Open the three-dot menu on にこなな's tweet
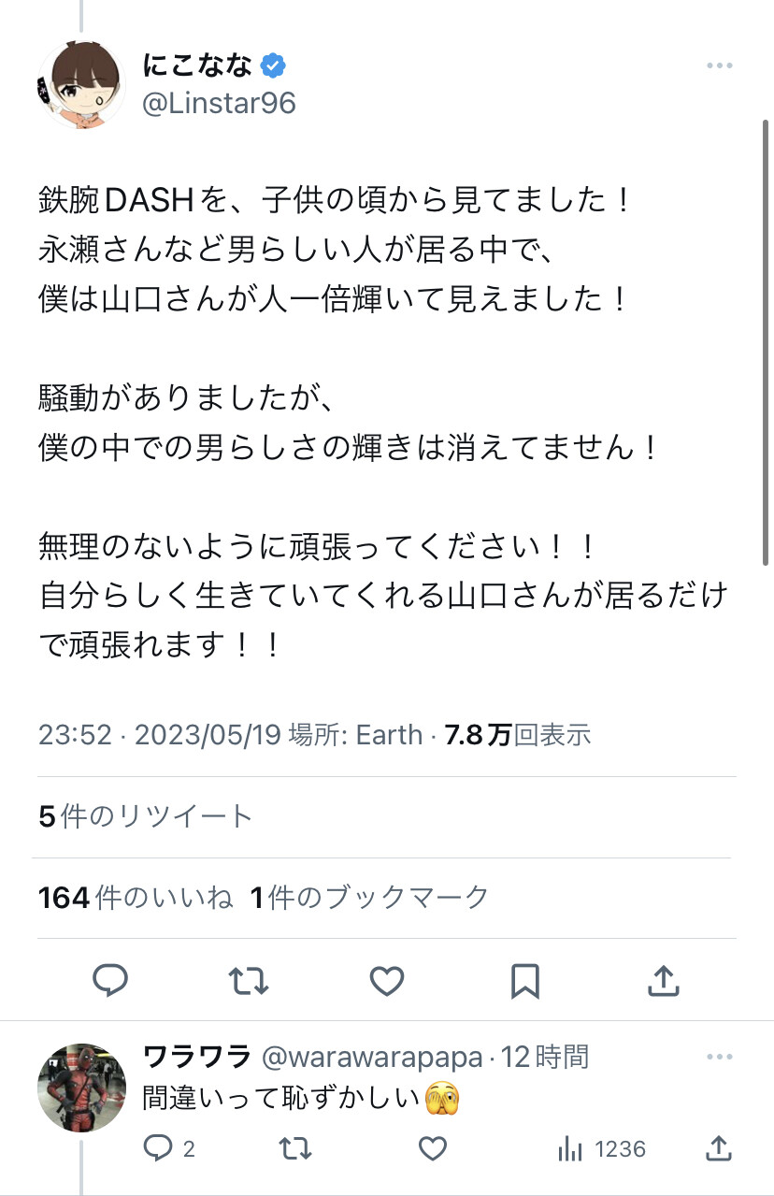Screen dimensions: 774x1196 click(x=719, y=66)
